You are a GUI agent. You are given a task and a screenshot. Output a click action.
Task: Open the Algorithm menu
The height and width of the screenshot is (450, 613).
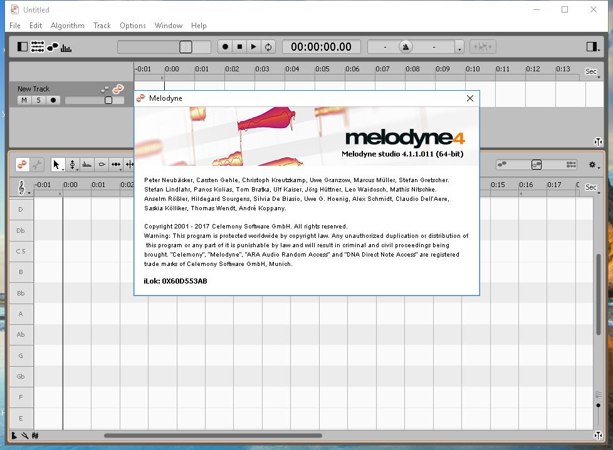pos(68,26)
